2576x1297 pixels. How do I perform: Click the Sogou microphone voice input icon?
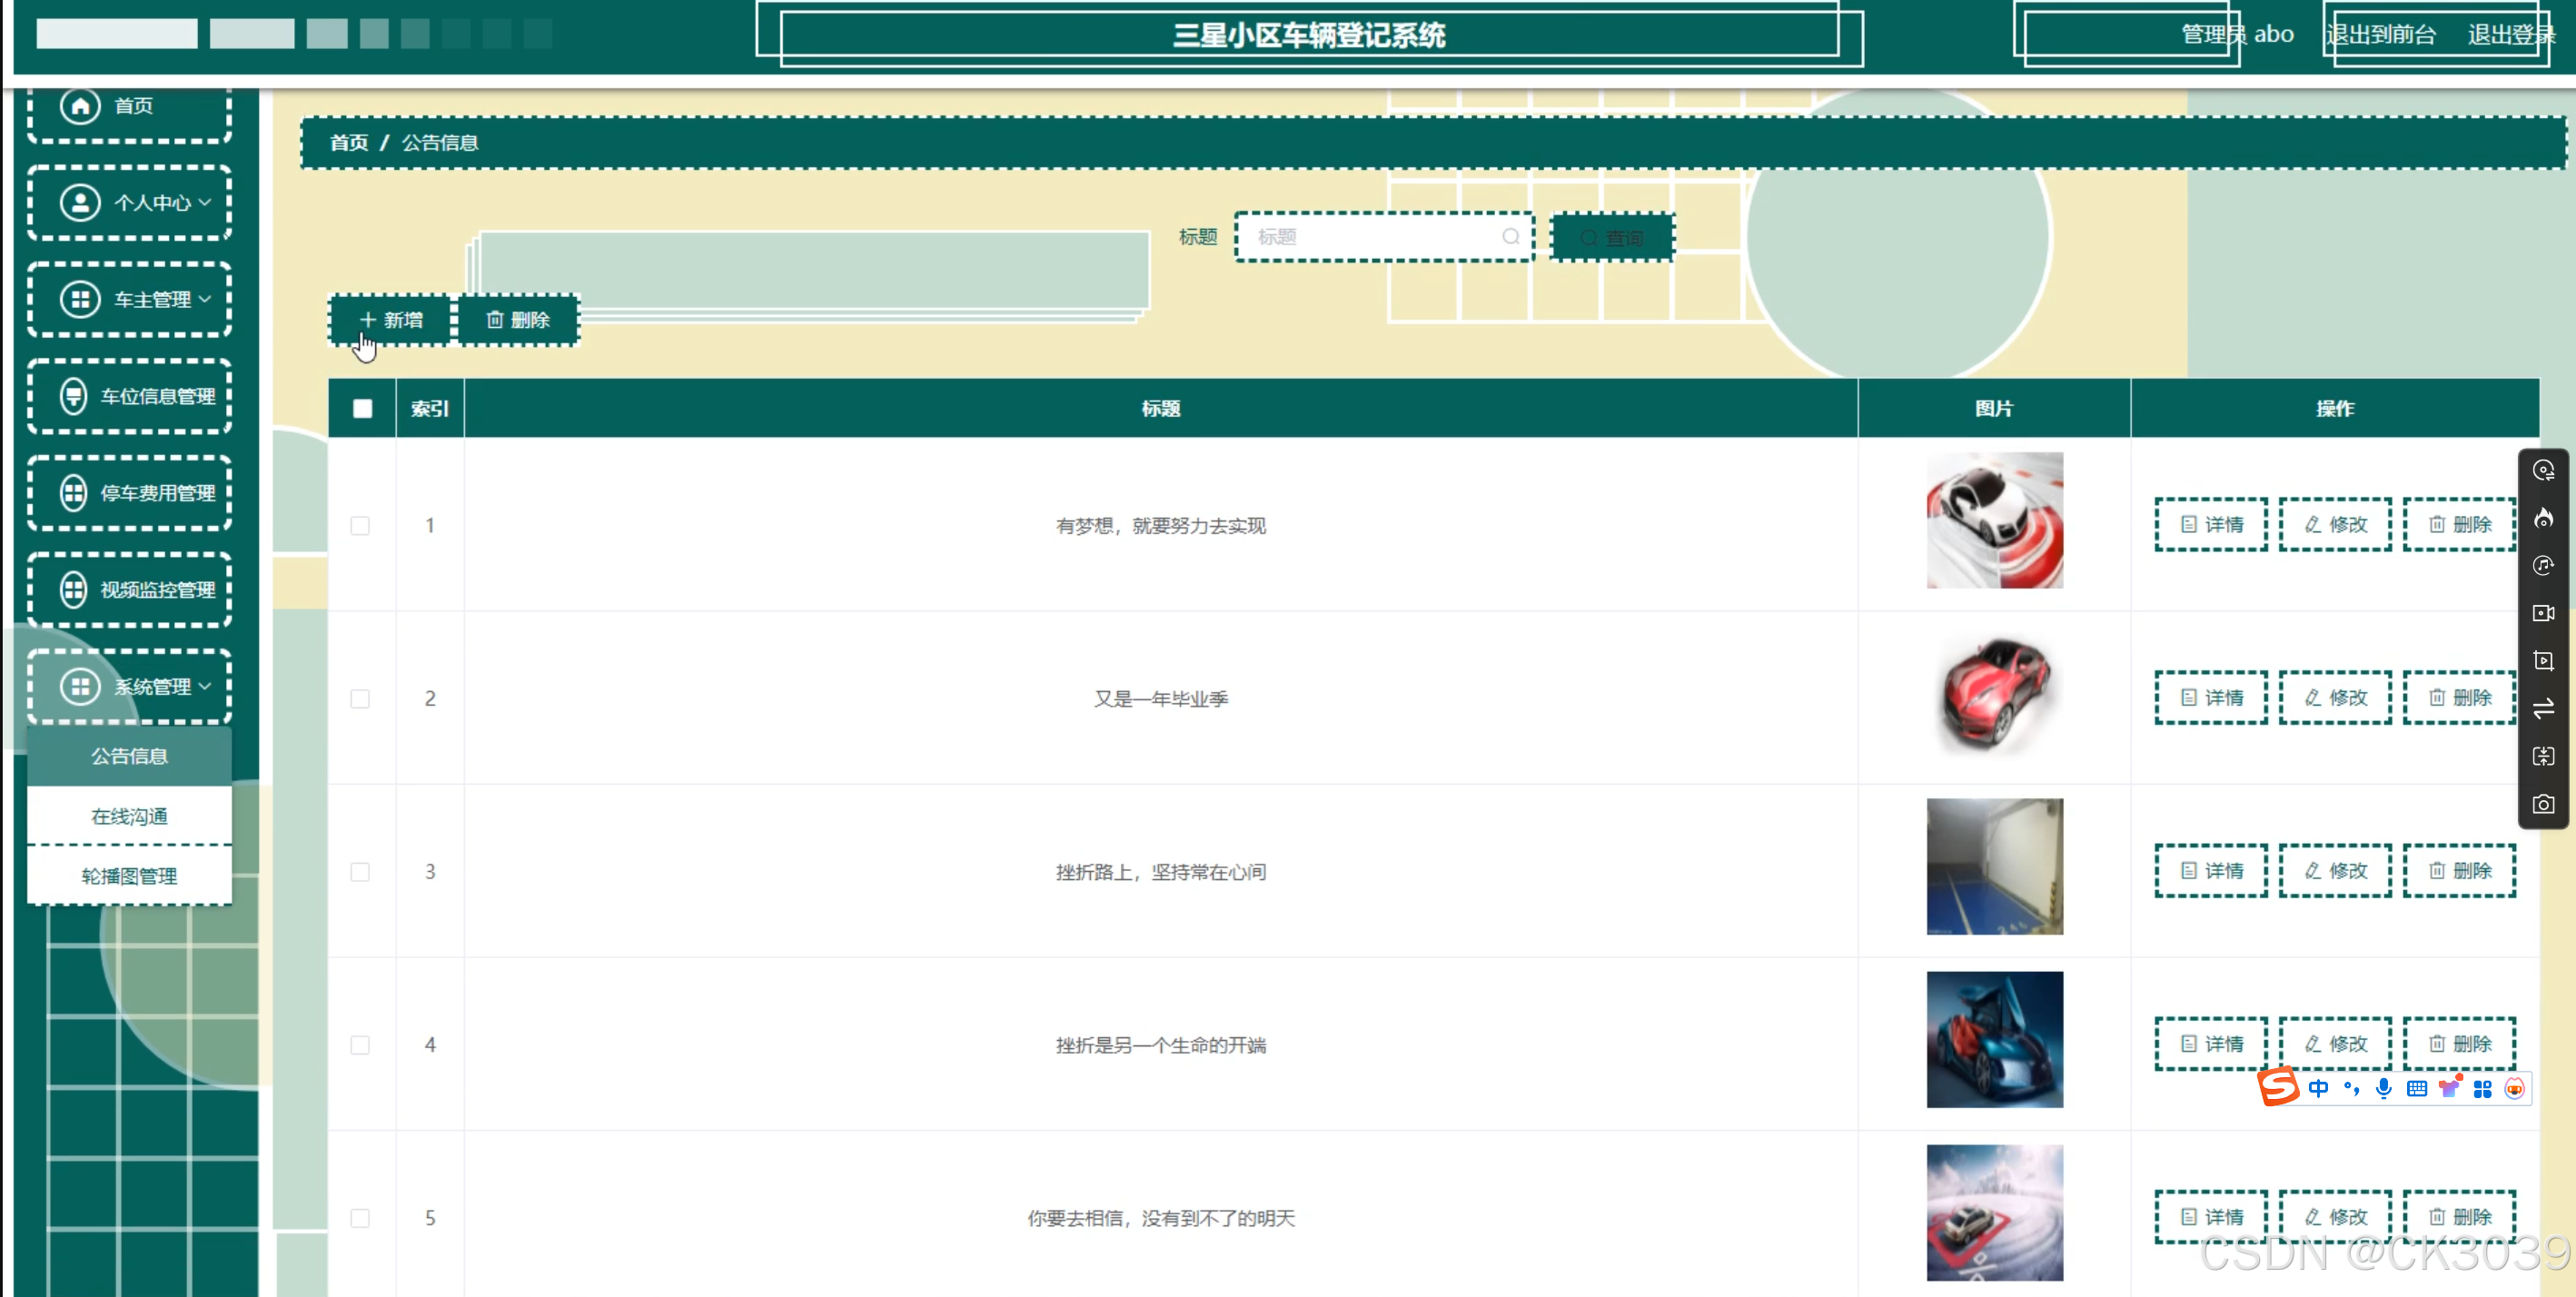(2384, 1089)
